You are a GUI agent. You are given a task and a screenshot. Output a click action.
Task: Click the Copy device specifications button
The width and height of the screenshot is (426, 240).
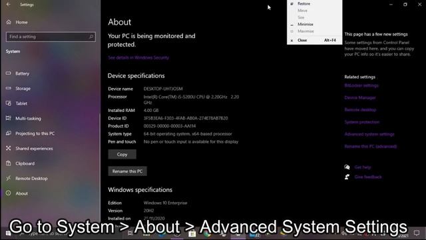coord(122,154)
